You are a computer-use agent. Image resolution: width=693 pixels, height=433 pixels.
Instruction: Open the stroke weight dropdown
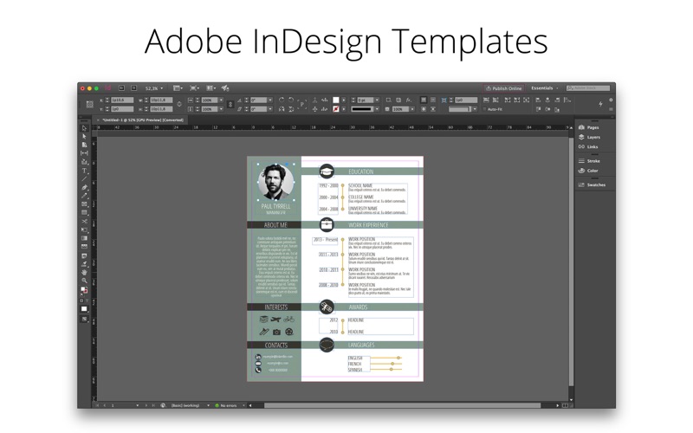click(377, 100)
